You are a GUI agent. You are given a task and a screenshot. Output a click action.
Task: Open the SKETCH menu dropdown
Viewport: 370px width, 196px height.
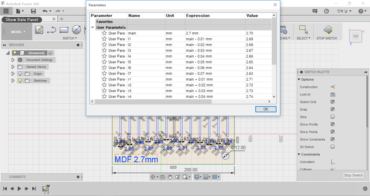pos(70,38)
